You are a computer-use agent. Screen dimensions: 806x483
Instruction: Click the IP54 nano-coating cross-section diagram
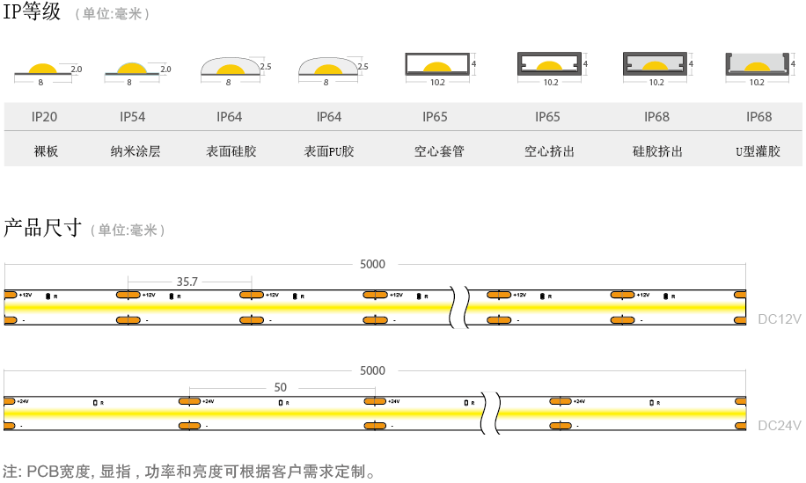pos(130,70)
